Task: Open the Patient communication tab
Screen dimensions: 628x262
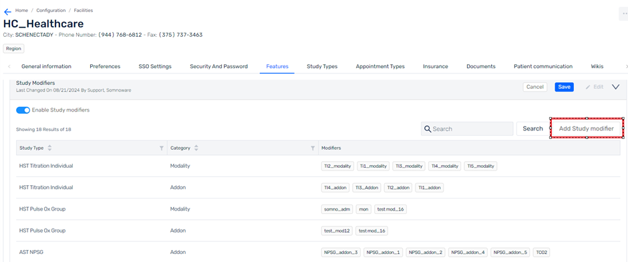Action: pos(543,66)
